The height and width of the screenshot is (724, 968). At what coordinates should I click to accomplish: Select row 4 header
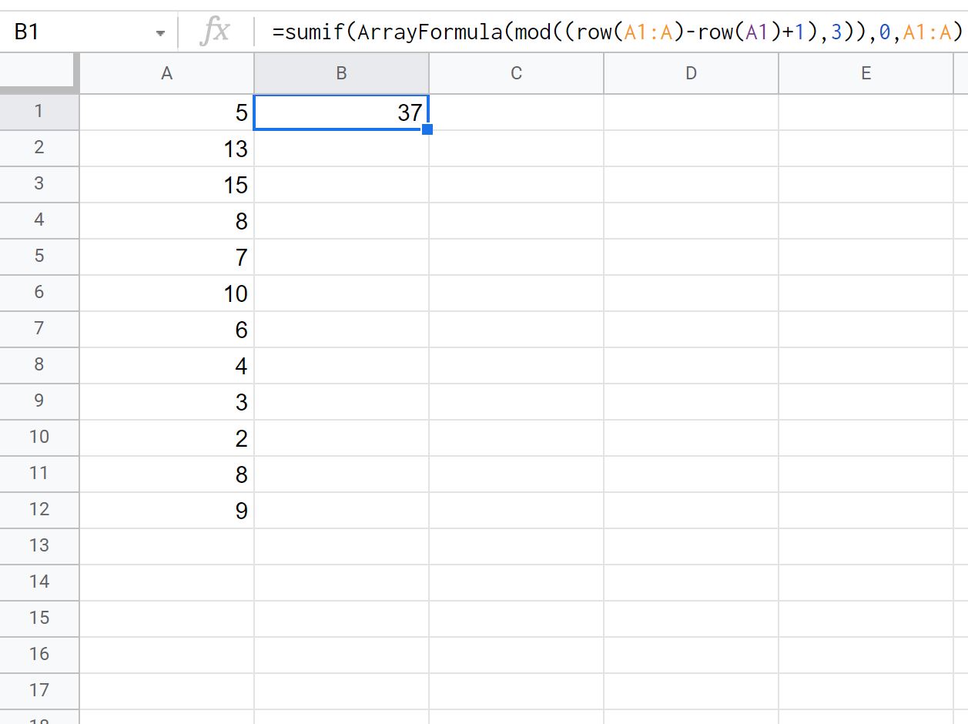(x=39, y=221)
